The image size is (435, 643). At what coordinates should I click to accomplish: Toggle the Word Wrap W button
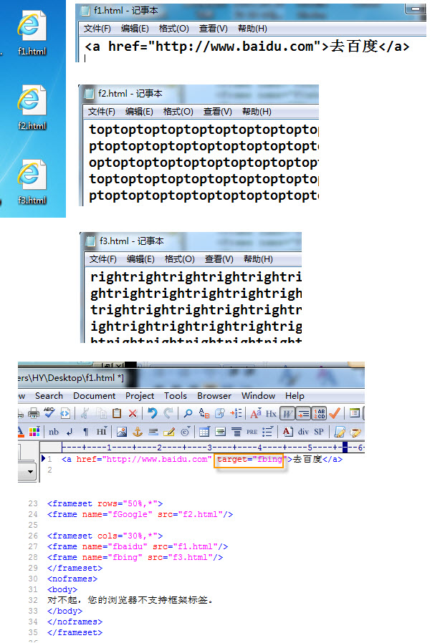coord(287,413)
